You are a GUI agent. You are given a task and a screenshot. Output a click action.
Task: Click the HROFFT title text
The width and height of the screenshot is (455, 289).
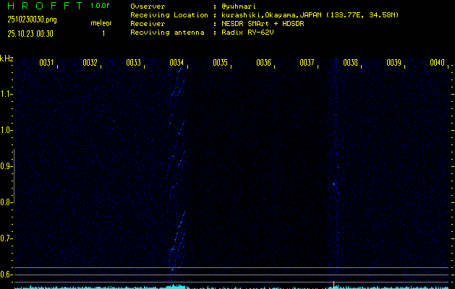point(42,6)
